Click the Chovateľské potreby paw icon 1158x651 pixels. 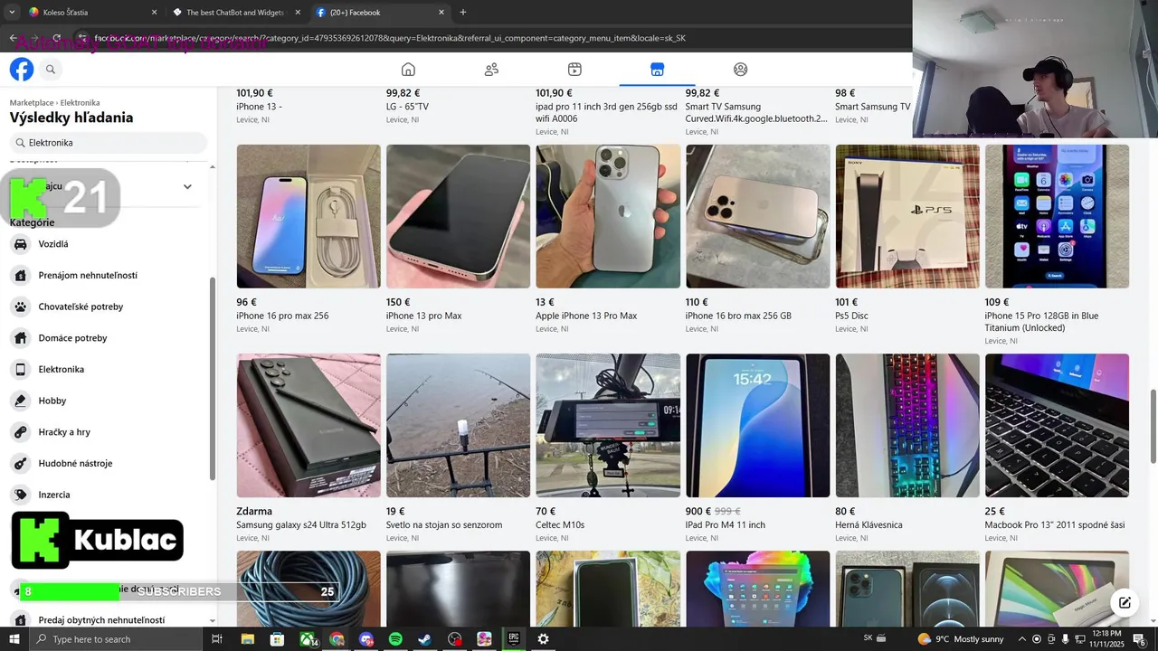(20, 307)
